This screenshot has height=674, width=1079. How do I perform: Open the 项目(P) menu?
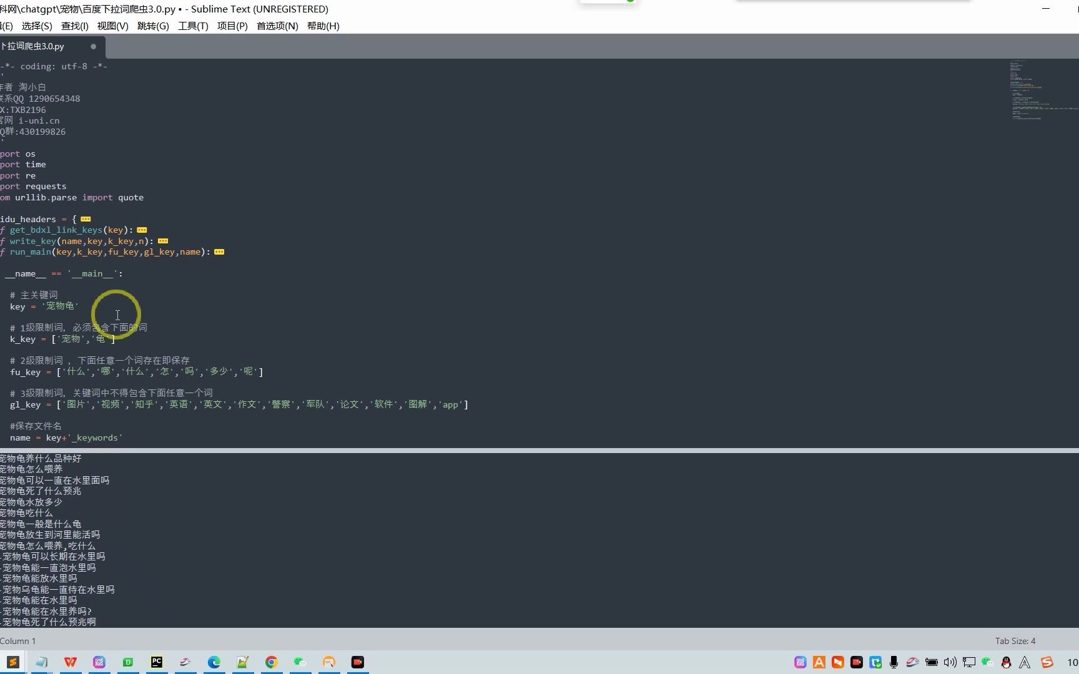[x=232, y=26]
